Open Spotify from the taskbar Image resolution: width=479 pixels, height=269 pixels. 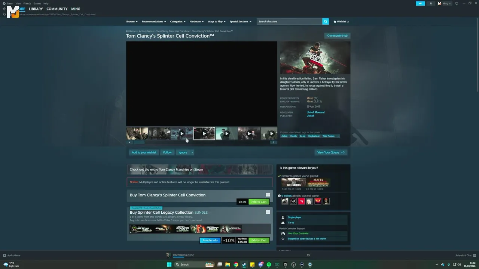[x=269, y=265]
